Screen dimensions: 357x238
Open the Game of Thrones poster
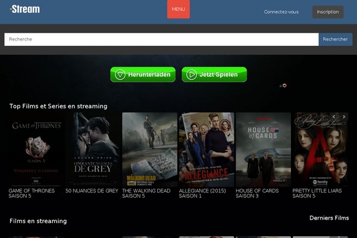coord(36,149)
